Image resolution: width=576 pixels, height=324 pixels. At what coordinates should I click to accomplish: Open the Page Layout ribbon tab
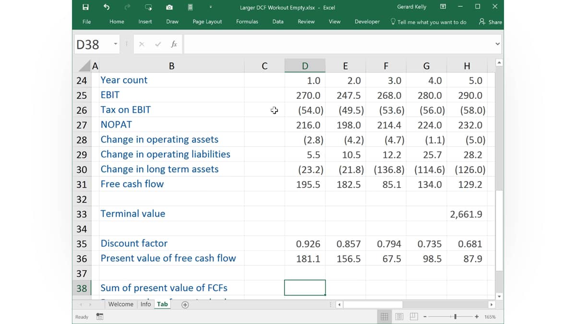tap(207, 22)
